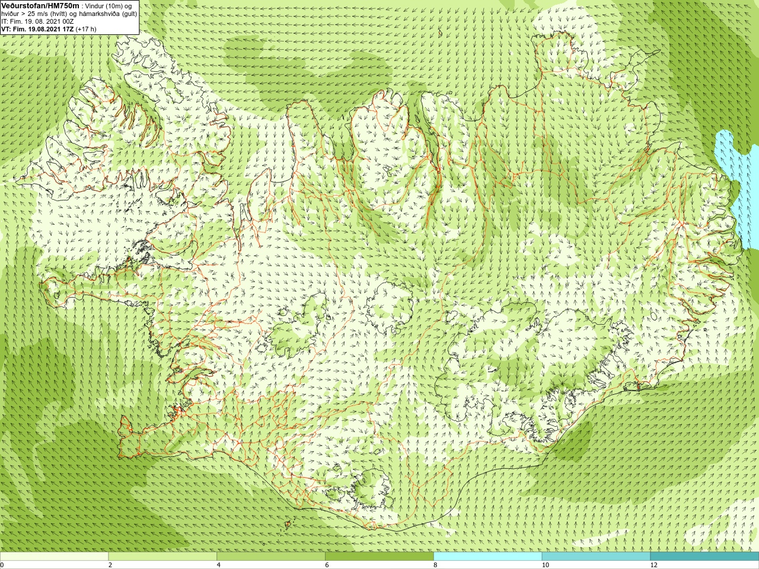
Task: Click the legend scale label '6'
Action: [x=327, y=565]
